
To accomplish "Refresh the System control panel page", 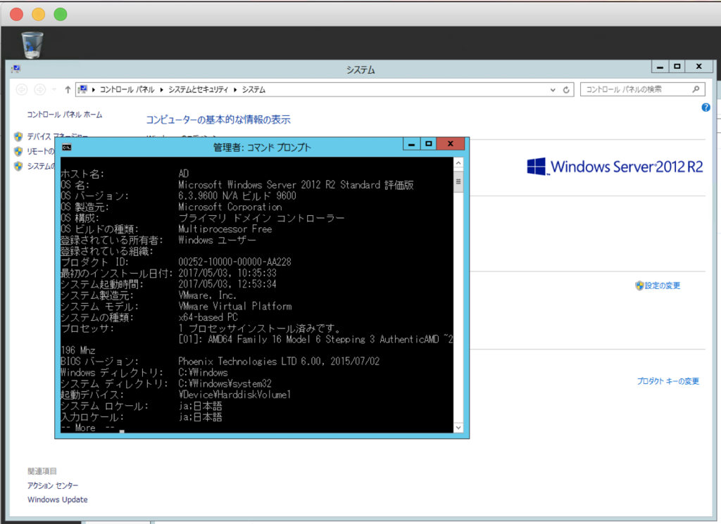I will point(566,90).
